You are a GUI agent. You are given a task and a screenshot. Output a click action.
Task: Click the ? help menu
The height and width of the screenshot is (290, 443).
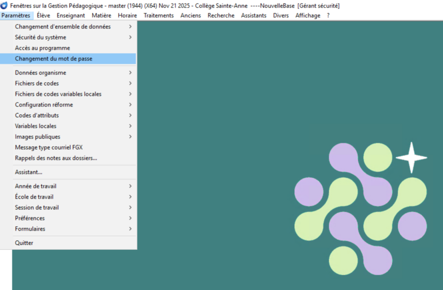click(x=328, y=16)
